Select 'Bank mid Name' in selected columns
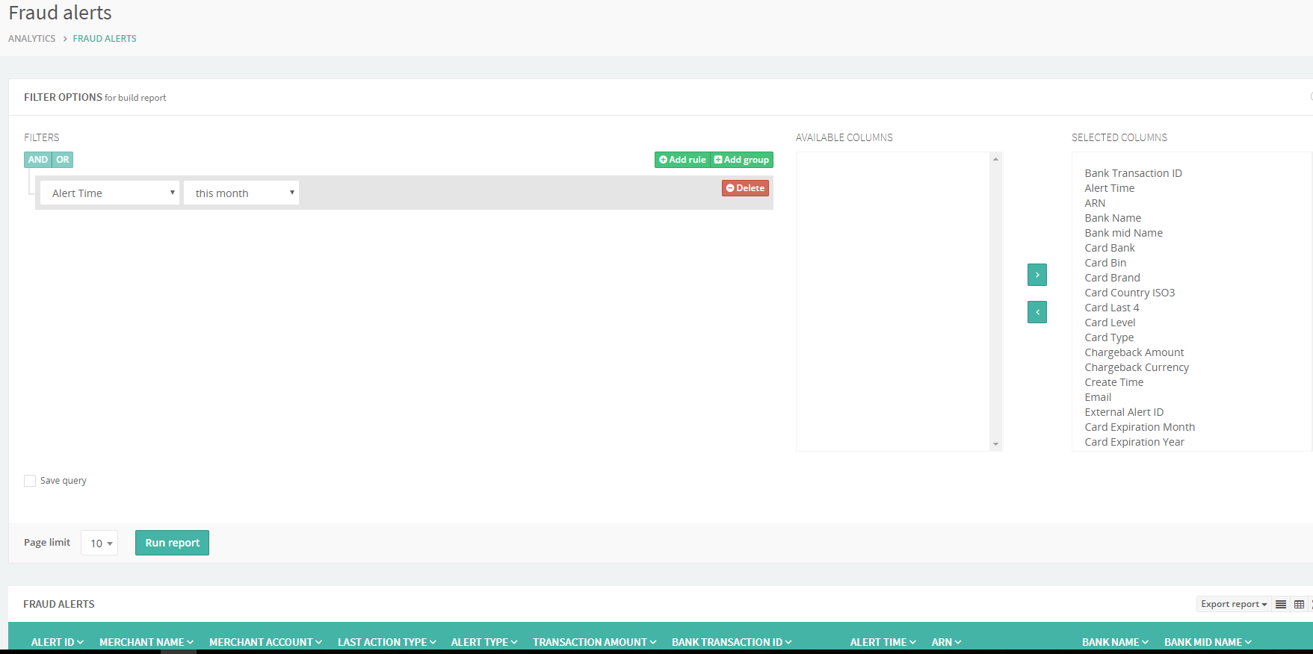Image resolution: width=1313 pixels, height=654 pixels. 1124,233
